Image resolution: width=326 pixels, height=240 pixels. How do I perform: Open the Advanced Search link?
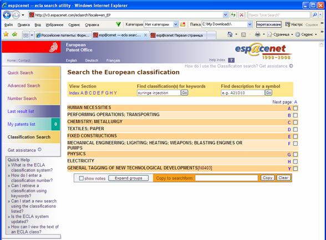(x=24, y=85)
